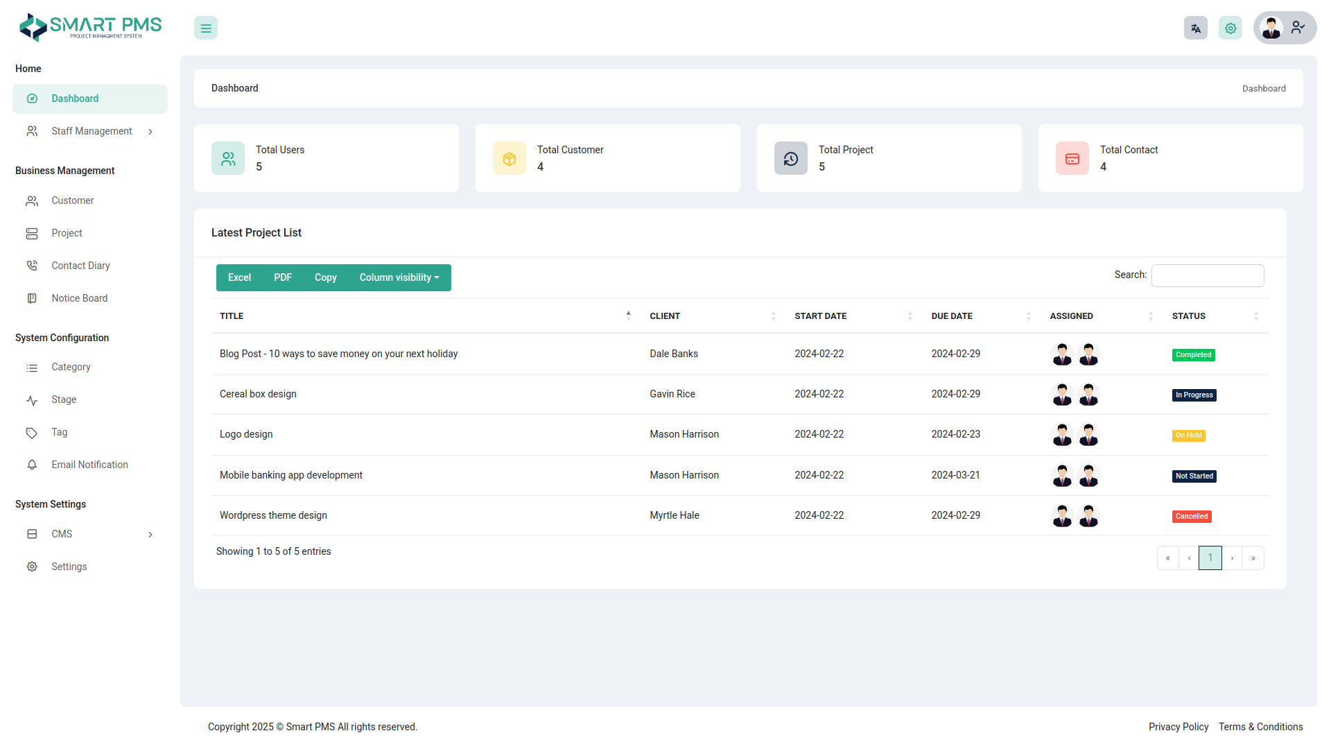This screenshot has width=1331, height=749.
Task: Open the Column visibility dropdown
Action: point(399,277)
